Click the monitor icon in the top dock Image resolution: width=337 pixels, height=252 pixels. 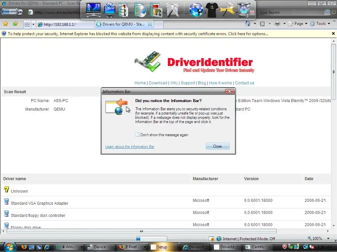point(93,10)
